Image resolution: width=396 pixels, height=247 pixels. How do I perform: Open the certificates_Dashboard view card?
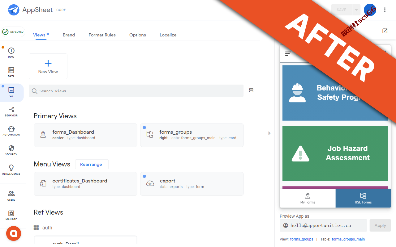85,184
